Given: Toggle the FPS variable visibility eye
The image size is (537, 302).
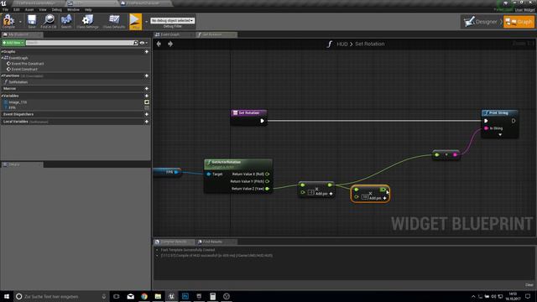Looking at the screenshot, I should (x=147, y=107).
